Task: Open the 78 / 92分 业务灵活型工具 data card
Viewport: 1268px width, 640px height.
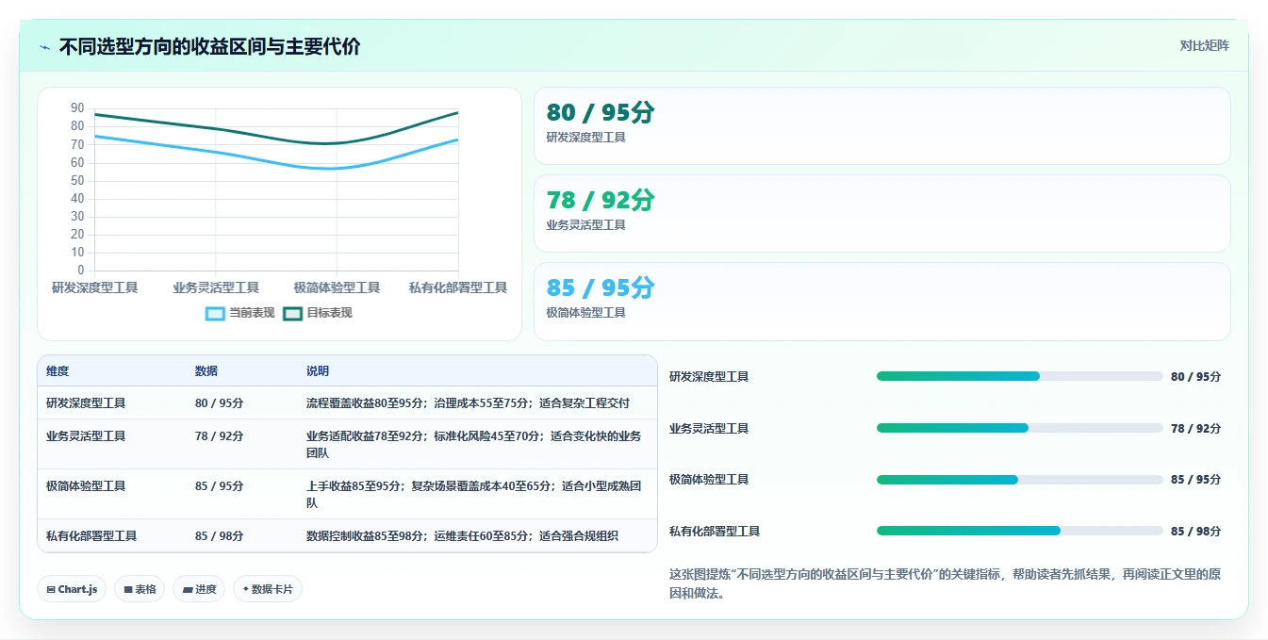Action: point(881,214)
